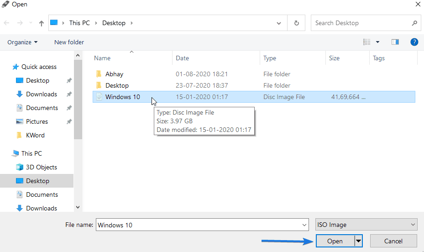Viewport: 424px width, 252px height.
Task: Open Pictures in Quick access
Action: pos(37,122)
